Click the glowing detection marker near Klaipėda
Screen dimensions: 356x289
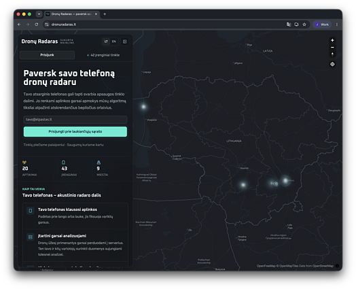tap(143, 107)
